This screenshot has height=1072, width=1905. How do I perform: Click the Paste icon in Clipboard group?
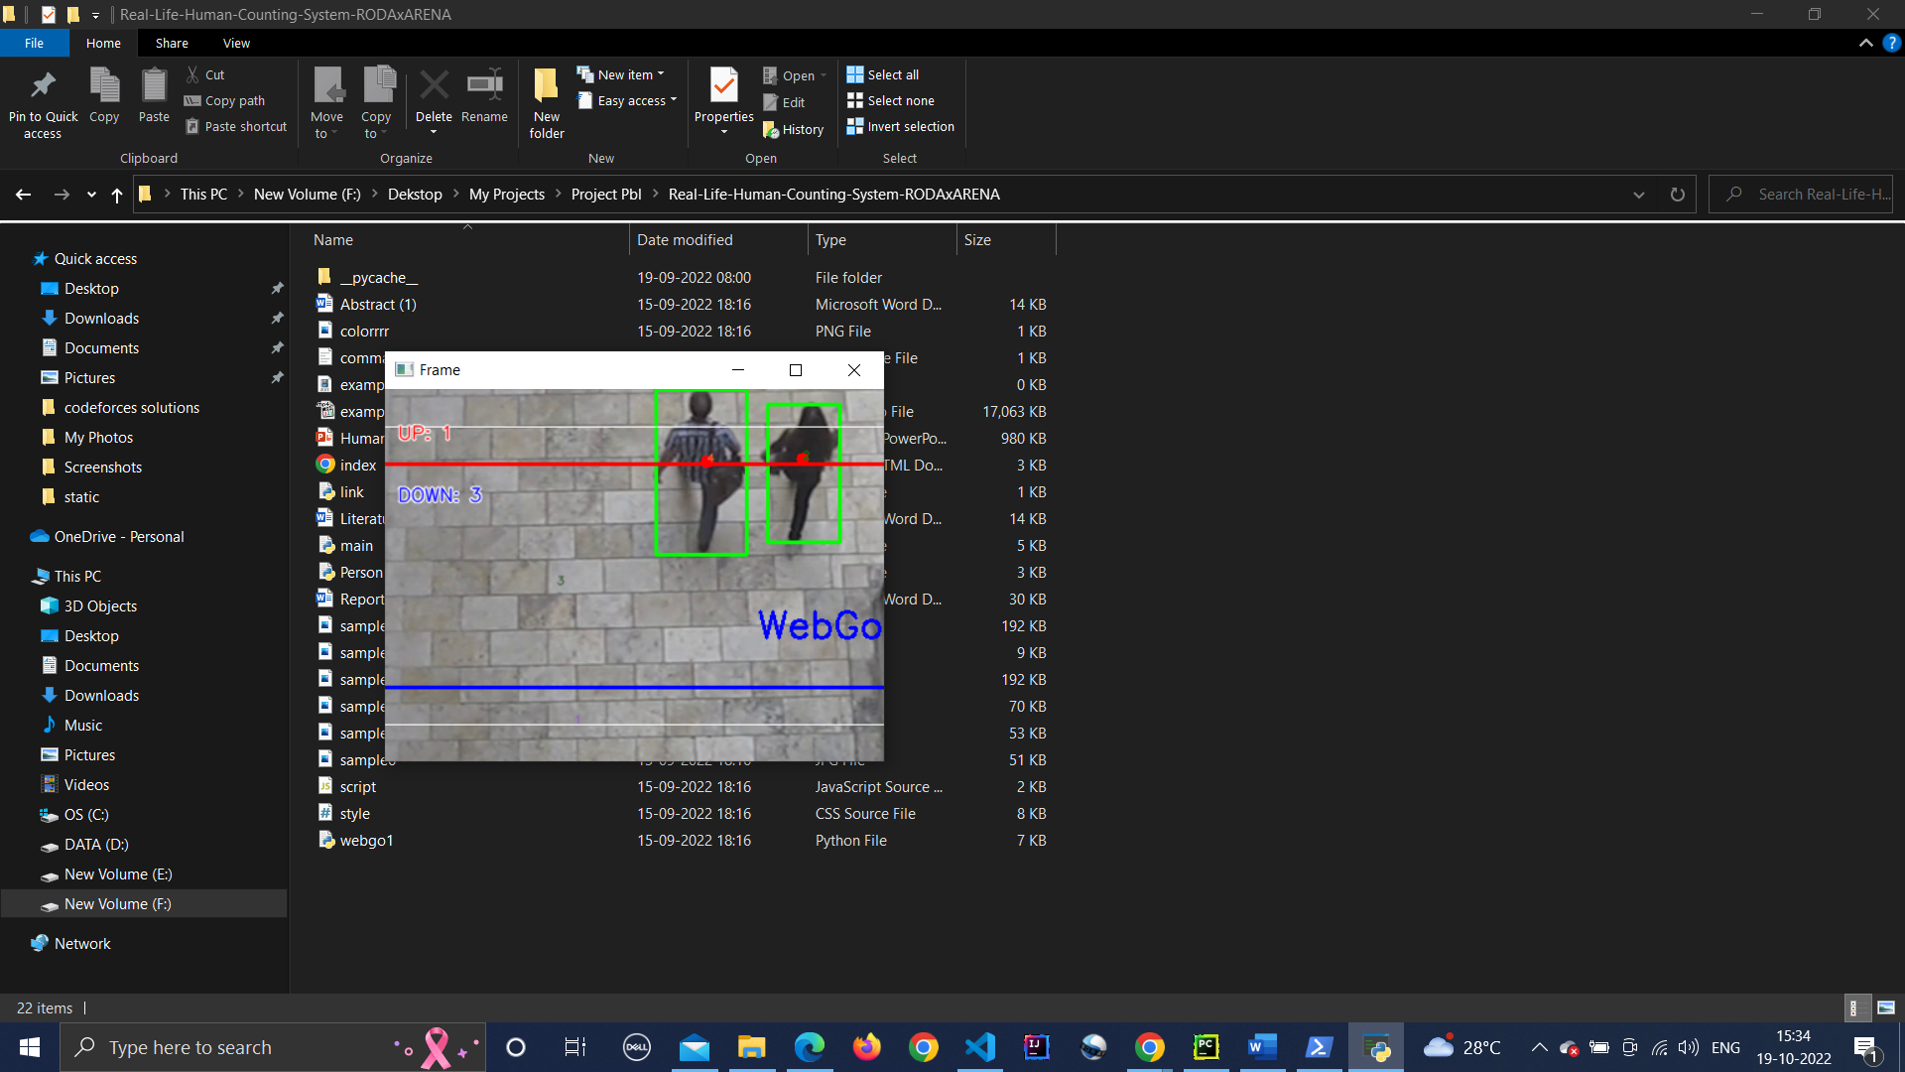(154, 86)
